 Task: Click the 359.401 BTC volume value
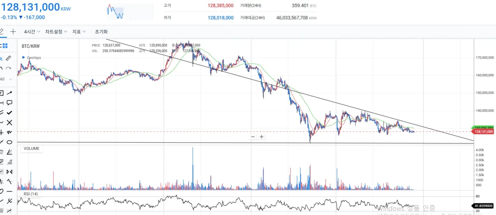click(x=304, y=6)
